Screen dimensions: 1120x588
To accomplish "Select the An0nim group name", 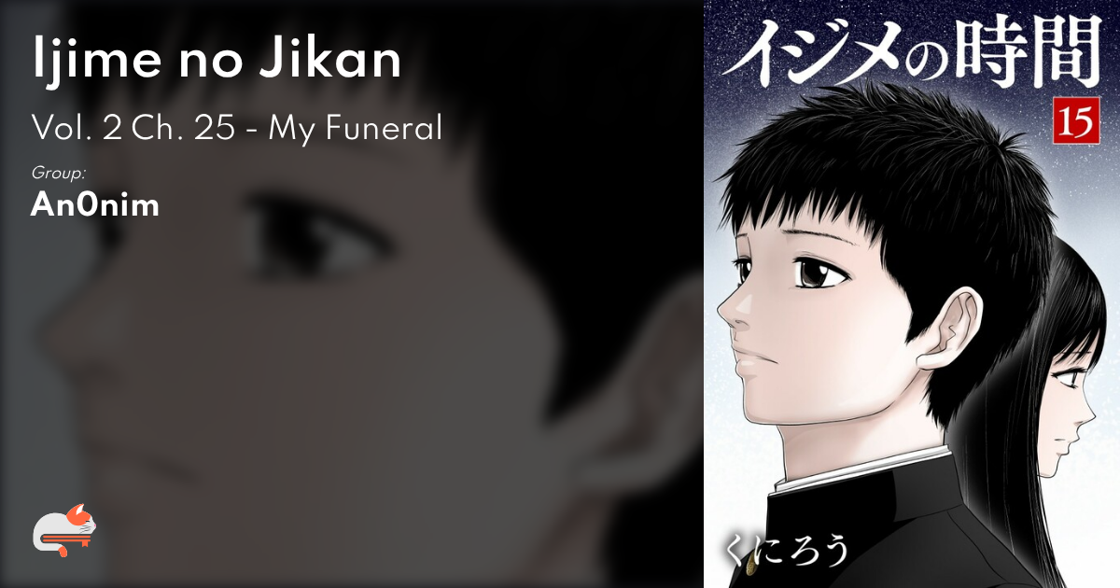I will click(x=95, y=205).
